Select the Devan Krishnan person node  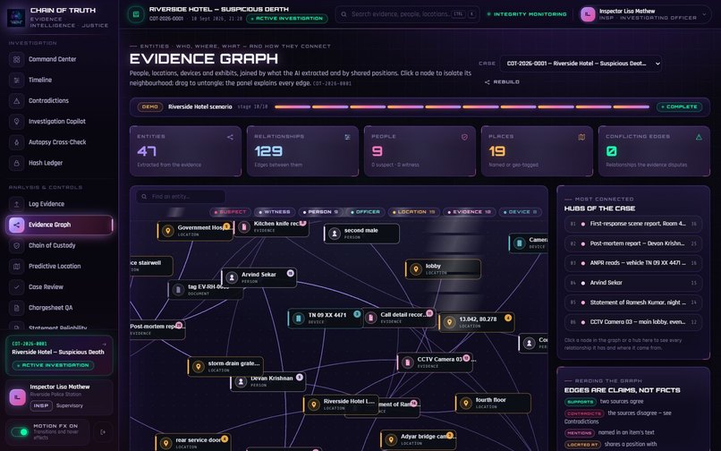(267, 381)
